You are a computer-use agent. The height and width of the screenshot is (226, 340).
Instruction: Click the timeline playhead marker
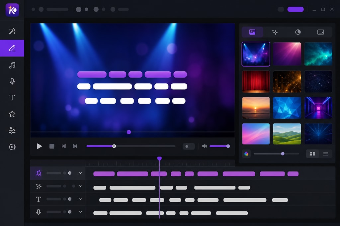(x=159, y=158)
